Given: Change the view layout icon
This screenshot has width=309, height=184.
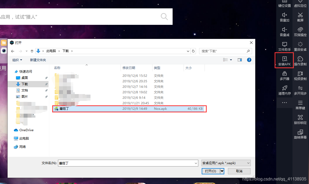Looking at the screenshot, I should click(x=225, y=60).
